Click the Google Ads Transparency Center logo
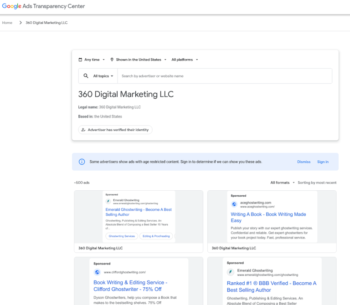The width and height of the screenshot is (350, 305). pos(43,6)
